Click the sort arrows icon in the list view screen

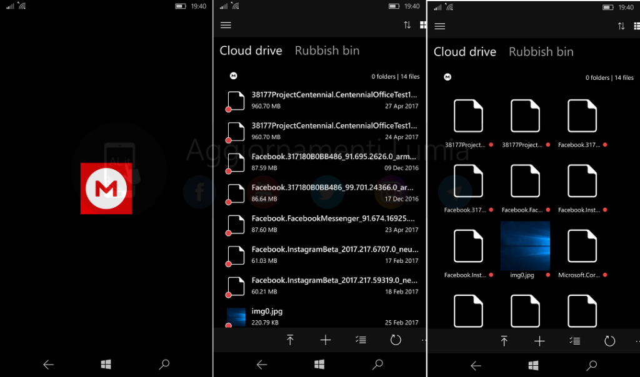[407, 25]
